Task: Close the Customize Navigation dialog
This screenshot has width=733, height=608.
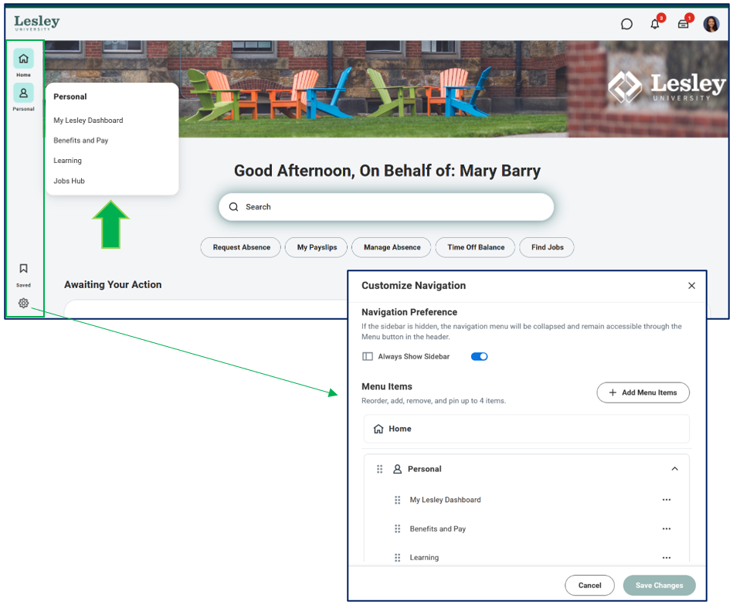Action: pos(691,285)
